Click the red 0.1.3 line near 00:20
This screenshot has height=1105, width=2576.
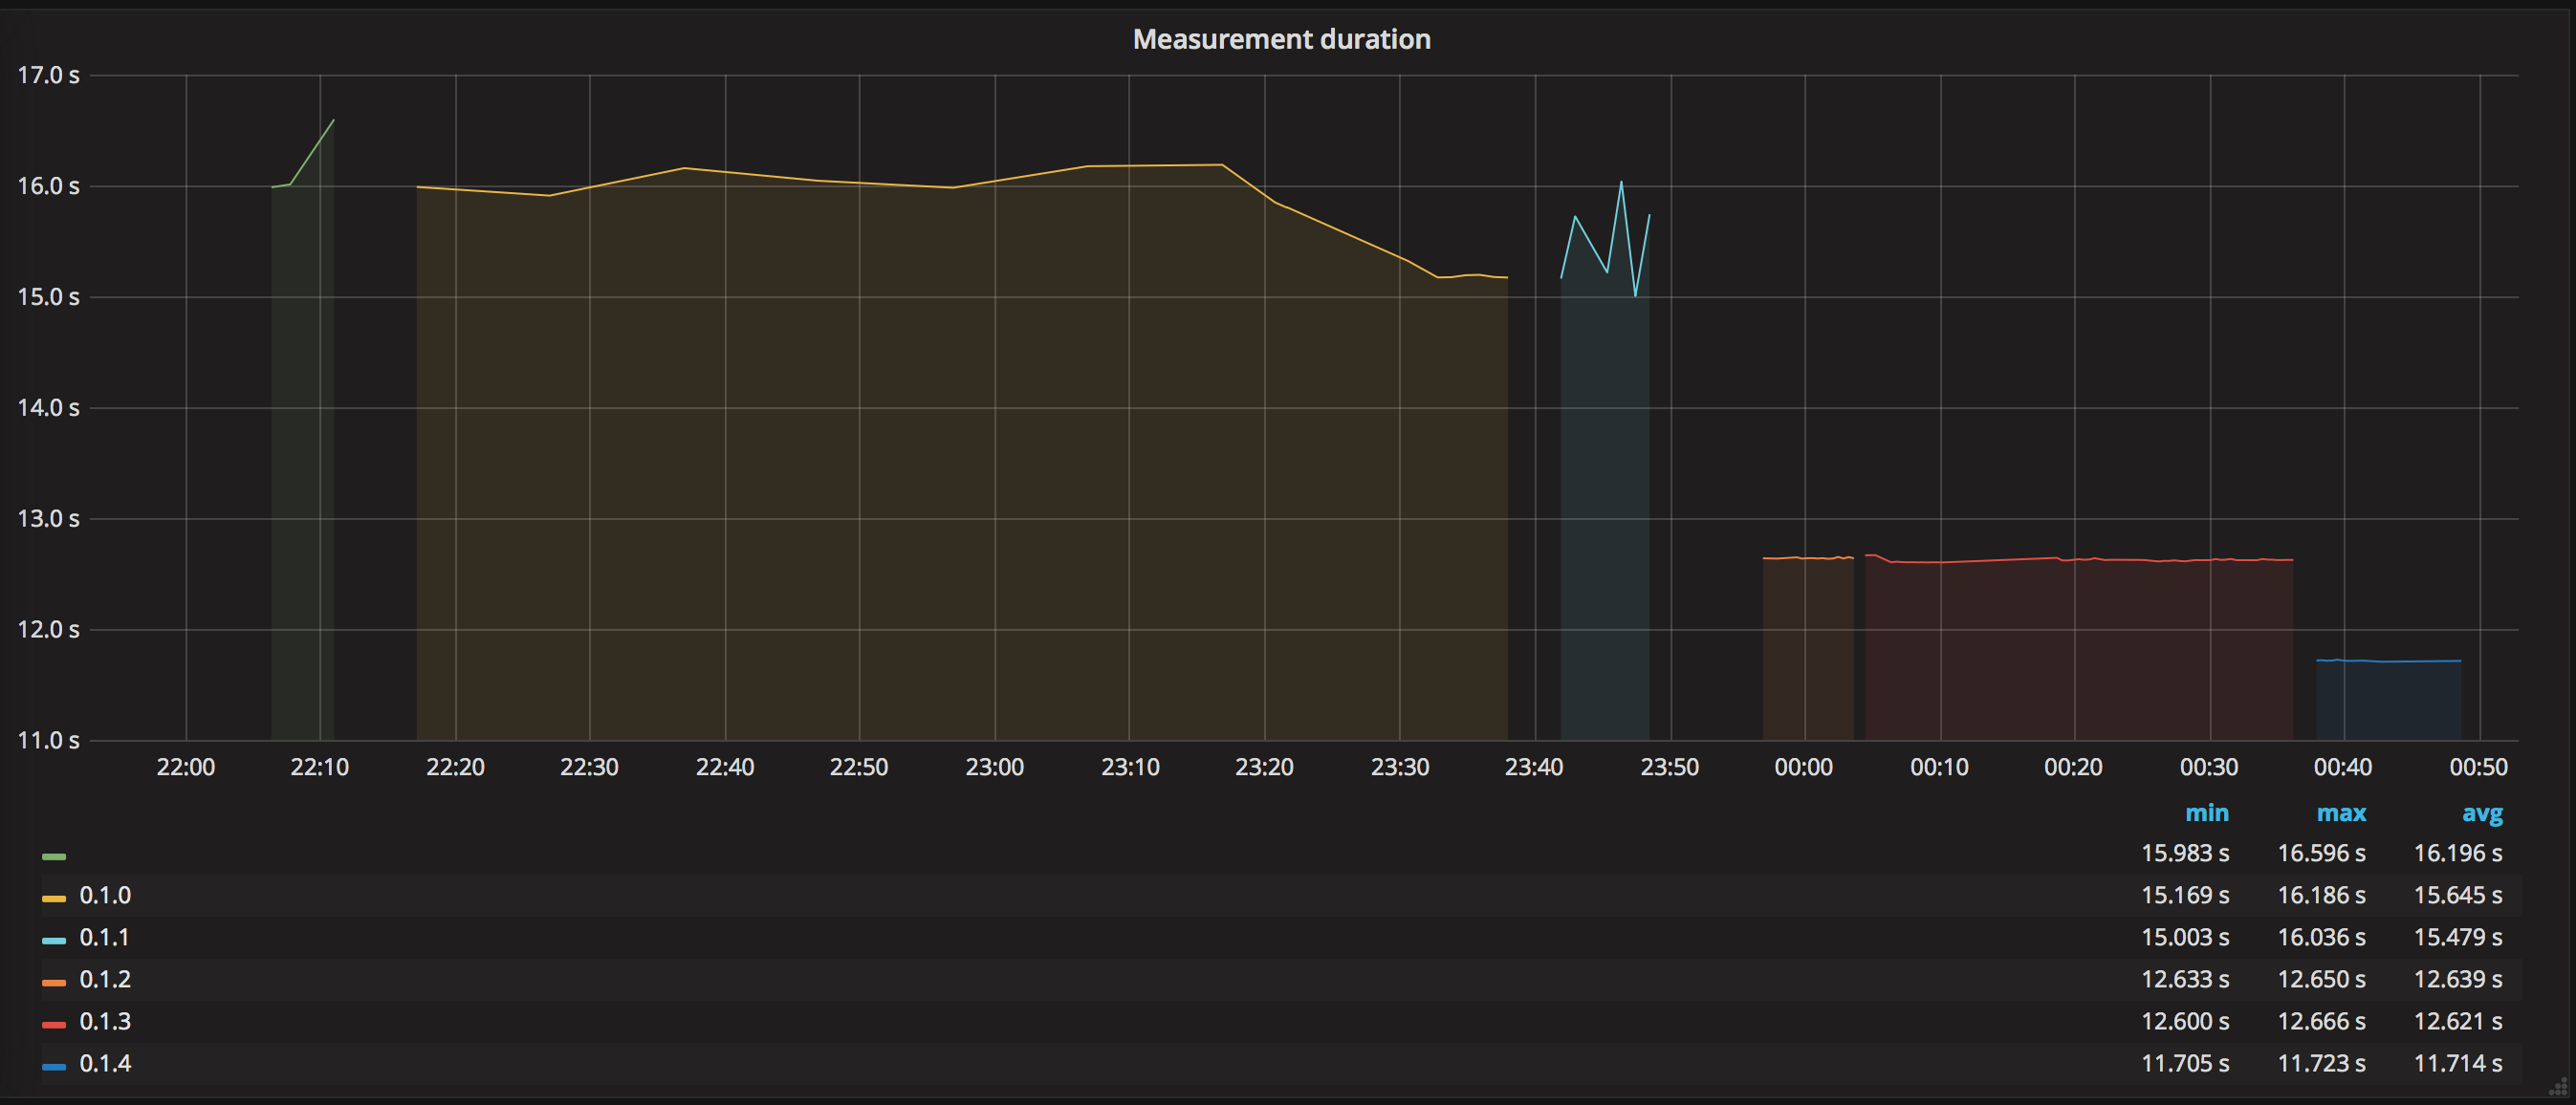point(2074,560)
